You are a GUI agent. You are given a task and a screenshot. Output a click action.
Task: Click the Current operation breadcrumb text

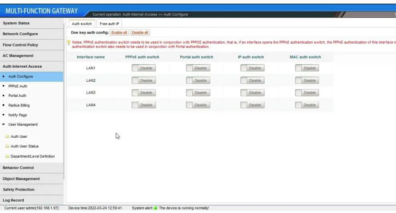[x=140, y=14]
